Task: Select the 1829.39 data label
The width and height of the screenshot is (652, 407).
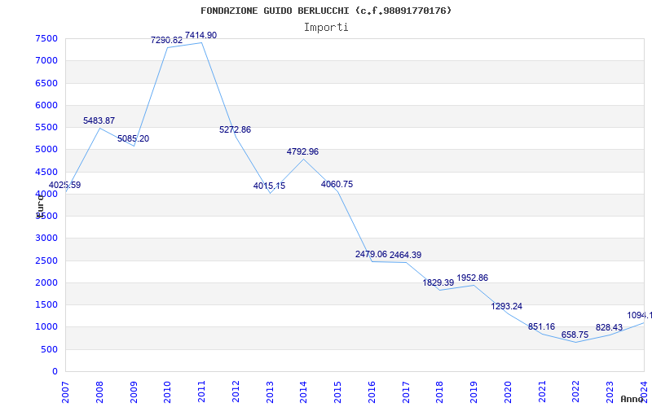Action: (438, 282)
